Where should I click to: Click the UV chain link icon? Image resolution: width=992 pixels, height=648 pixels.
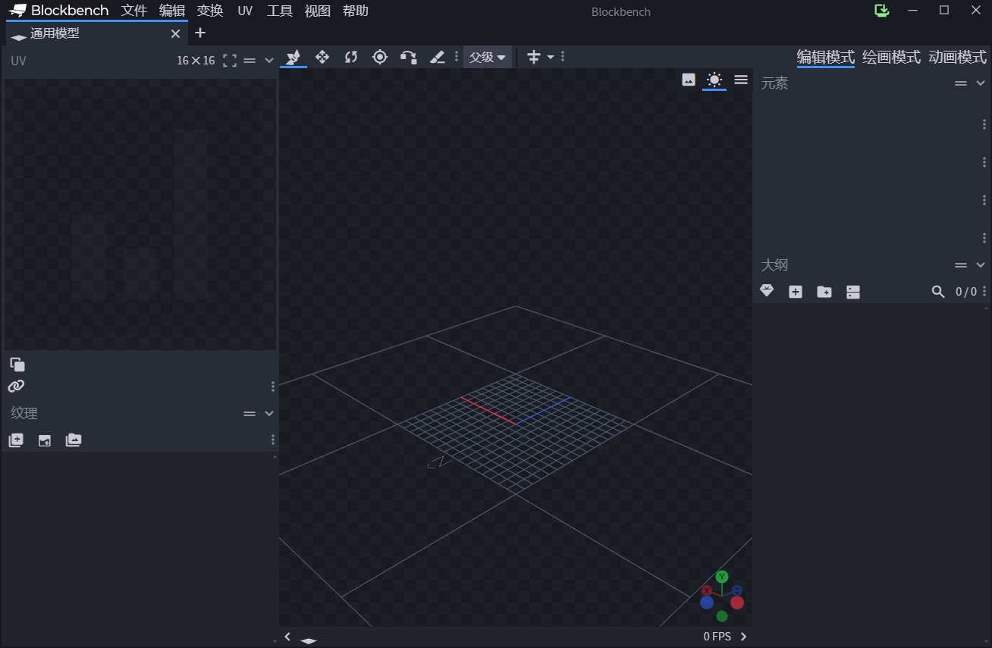(16, 386)
